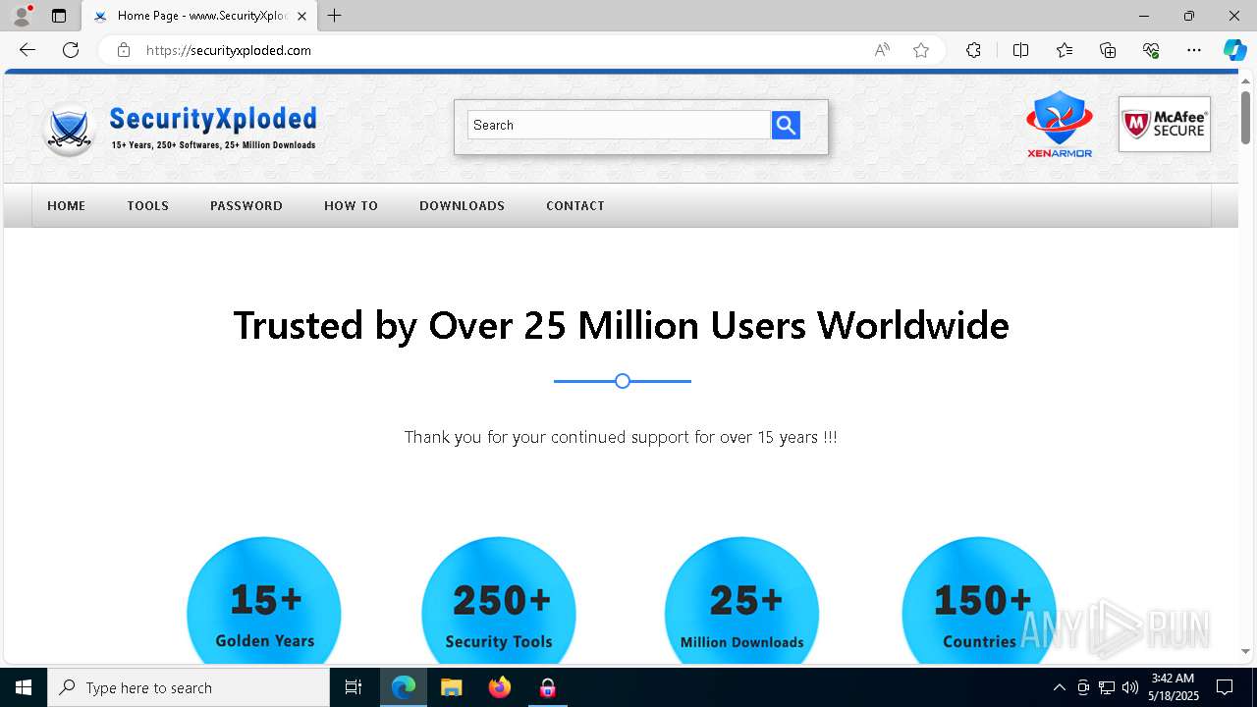The image size is (1257, 707).
Task: Open the Favorites list
Action: point(1065,50)
